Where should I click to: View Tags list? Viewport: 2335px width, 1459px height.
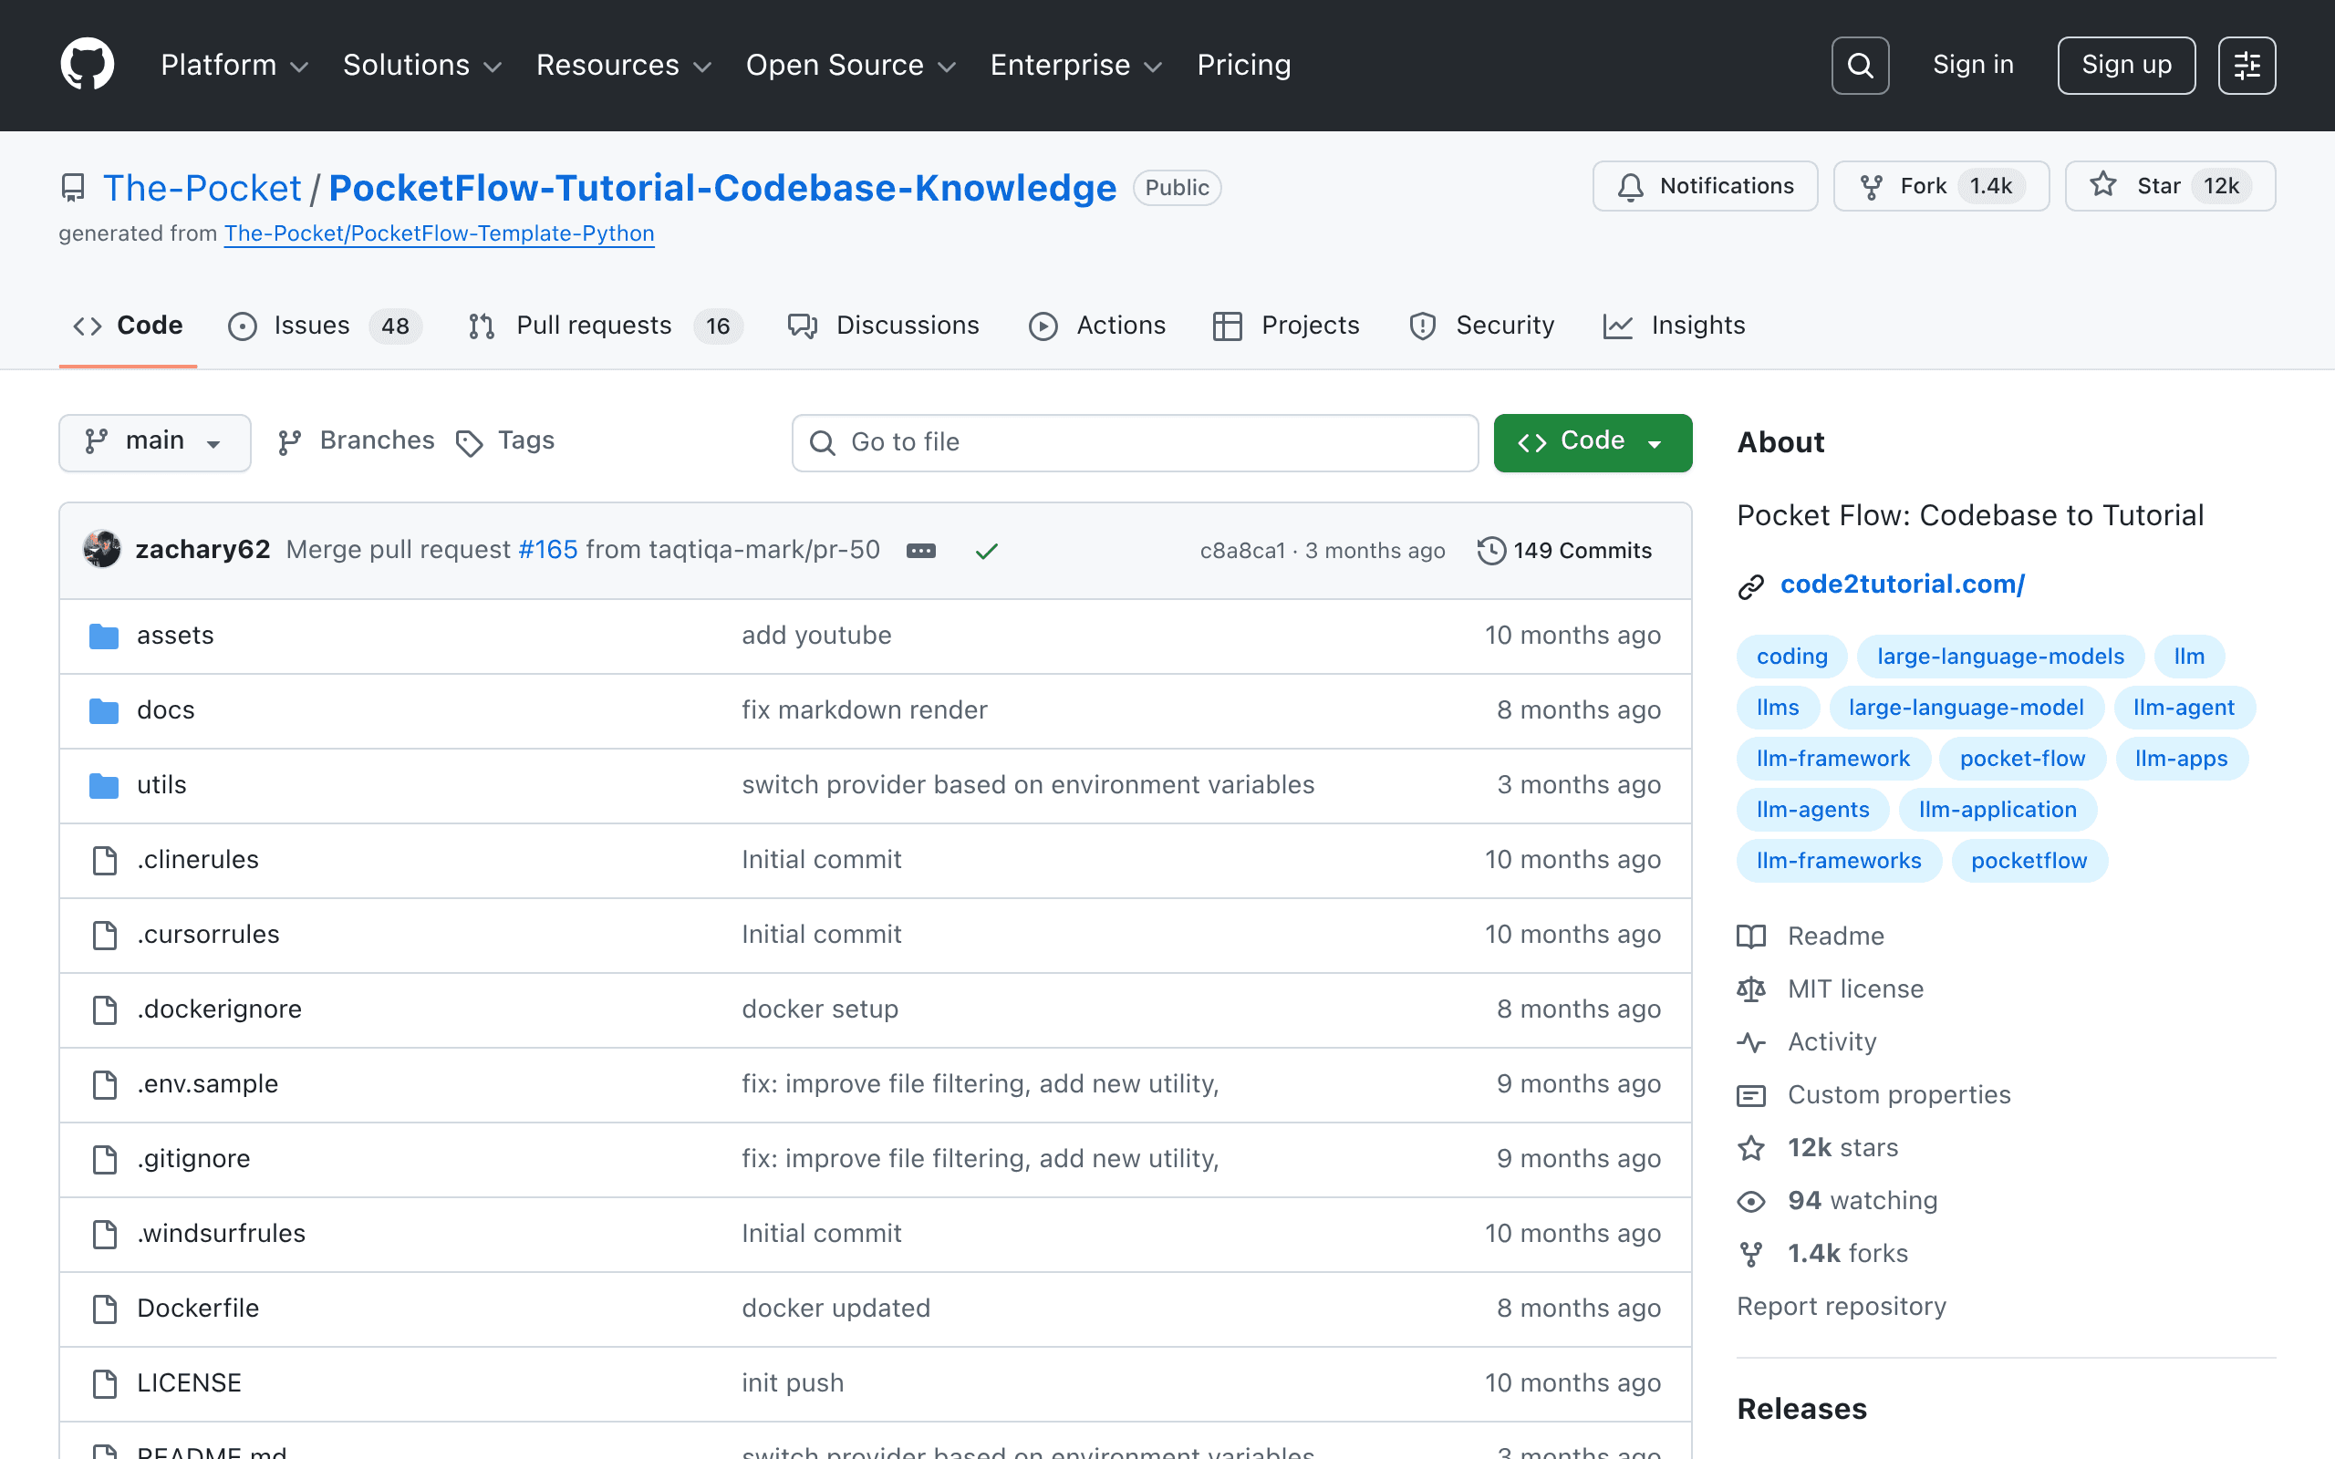pos(505,441)
